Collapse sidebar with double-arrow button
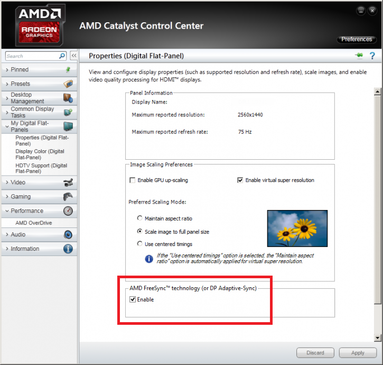The image size is (383, 365). tap(74, 56)
